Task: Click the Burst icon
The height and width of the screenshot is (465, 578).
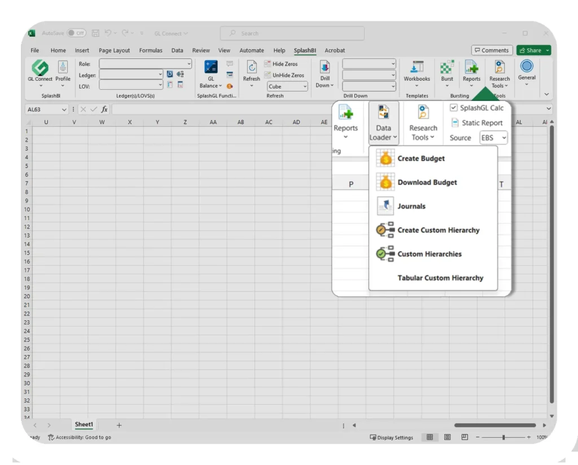Action: (447, 67)
